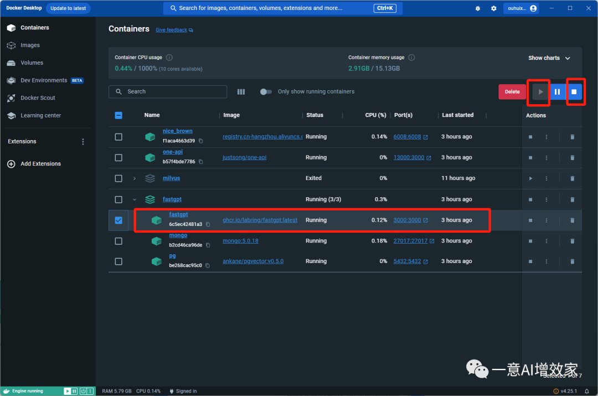The image size is (598, 396).
Task: Open the settings gear icon
Action: point(493,8)
